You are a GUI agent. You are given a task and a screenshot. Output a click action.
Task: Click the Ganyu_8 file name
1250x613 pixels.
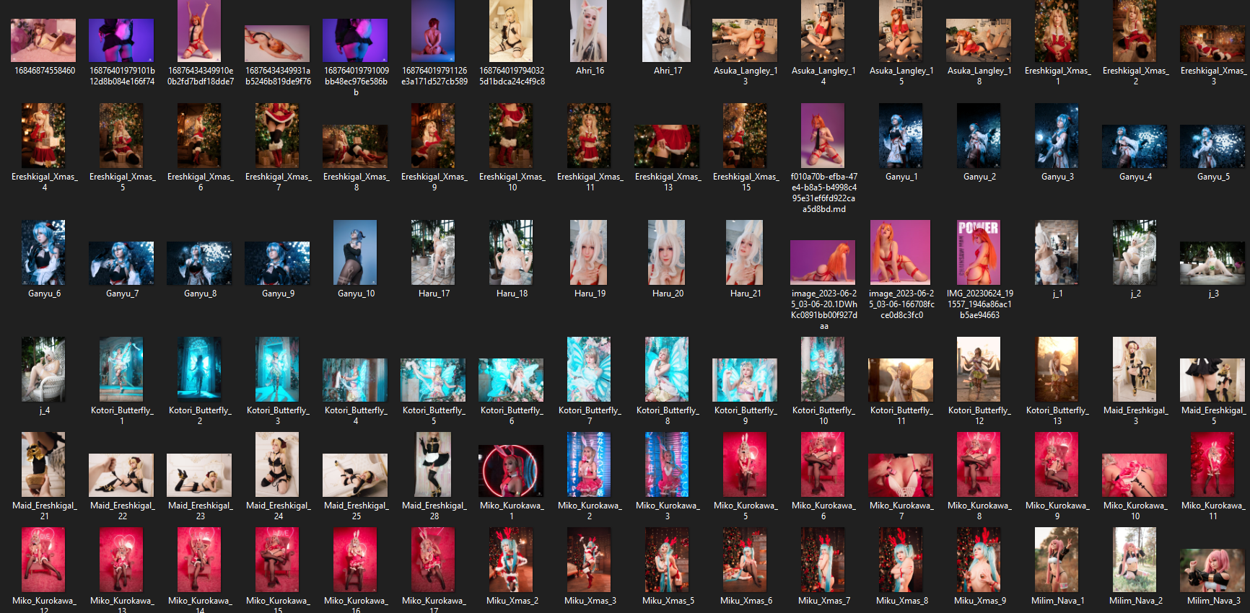[200, 294]
